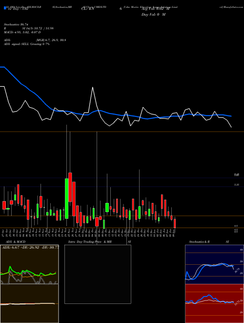
Task: Open the MACD mini chart panel
Action: tap(29, 303)
